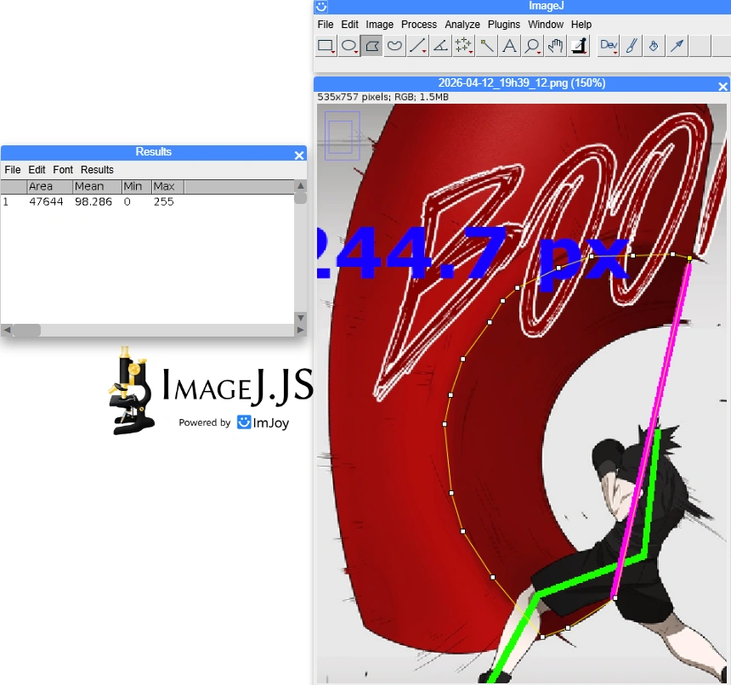This screenshot has width=731, height=685.
Task: Close the 2026-04-12_19h39_12.png image window
Action: tap(722, 87)
